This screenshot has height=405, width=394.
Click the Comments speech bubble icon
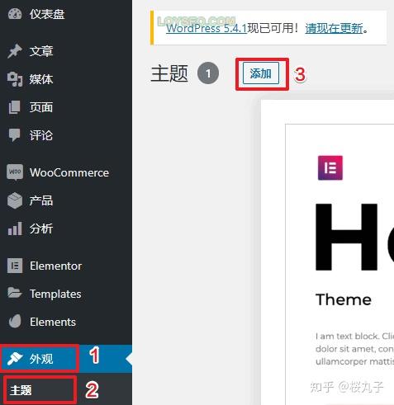[x=15, y=134]
